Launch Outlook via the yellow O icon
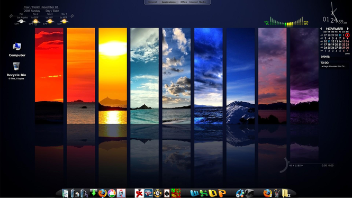Viewport: 352px width, 198px height. point(212,193)
